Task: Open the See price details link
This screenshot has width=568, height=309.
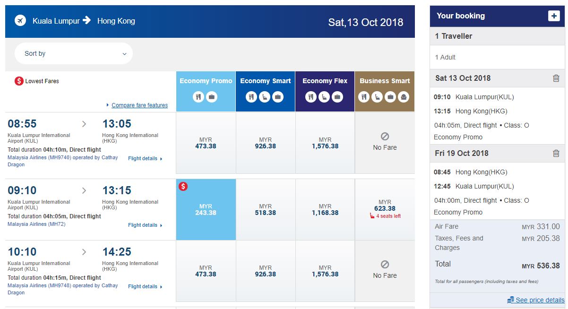Action: 540,300
